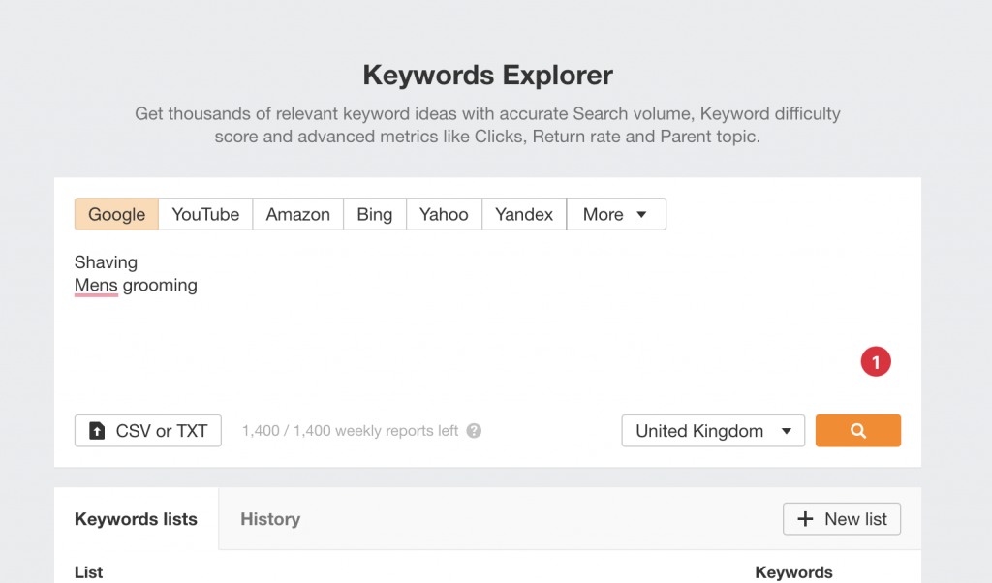Open the Keywords lists tab
Viewport: 992px width, 583px height.
(136, 519)
